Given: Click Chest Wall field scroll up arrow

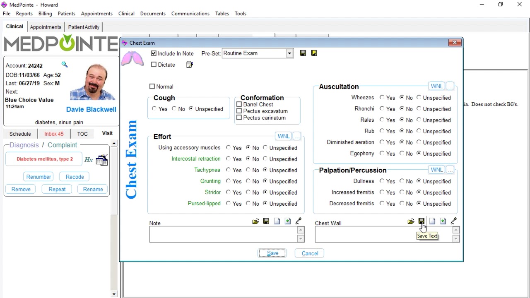Looking at the screenshot, I should point(456,230).
